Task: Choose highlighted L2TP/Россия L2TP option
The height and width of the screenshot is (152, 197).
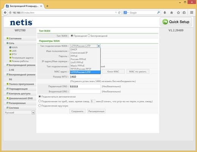Action: tap(85, 72)
